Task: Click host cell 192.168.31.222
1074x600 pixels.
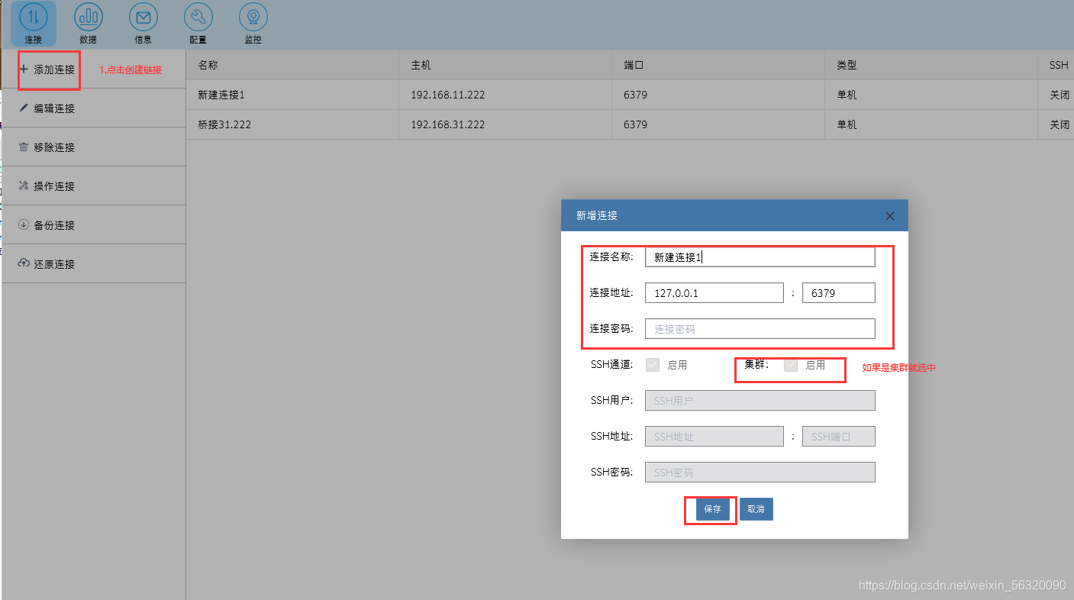Action: pos(447,124)
